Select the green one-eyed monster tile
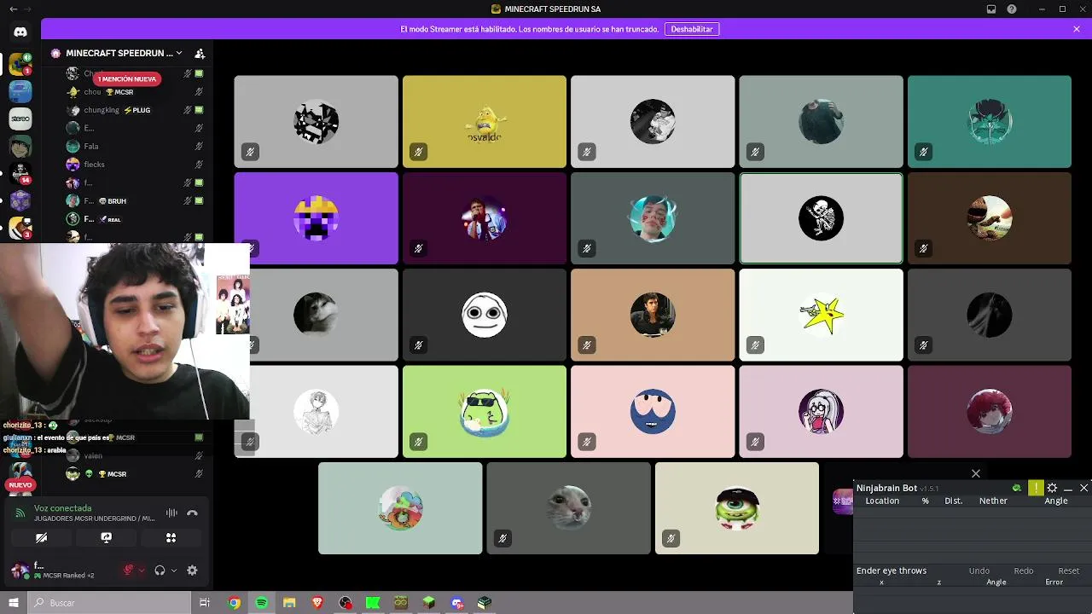 [737, 508]
